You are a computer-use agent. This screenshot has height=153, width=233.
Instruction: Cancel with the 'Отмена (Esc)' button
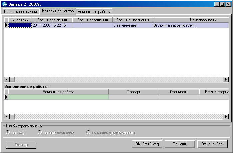coord(212,144)
